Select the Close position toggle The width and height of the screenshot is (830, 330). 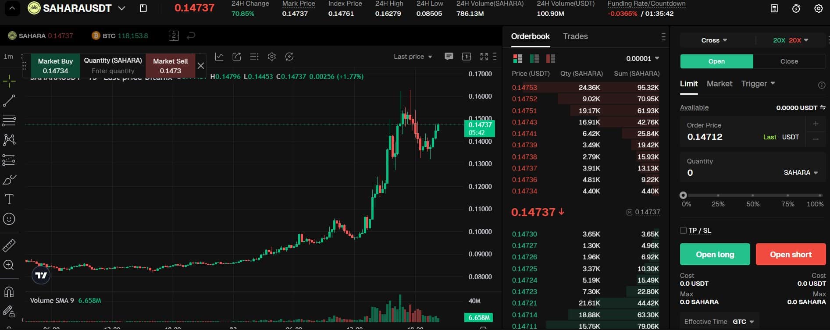(789, 61)
